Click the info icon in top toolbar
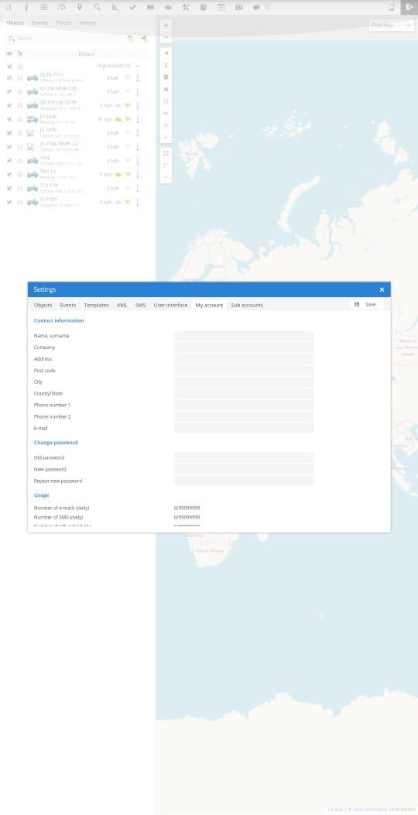 pos(26,7)
